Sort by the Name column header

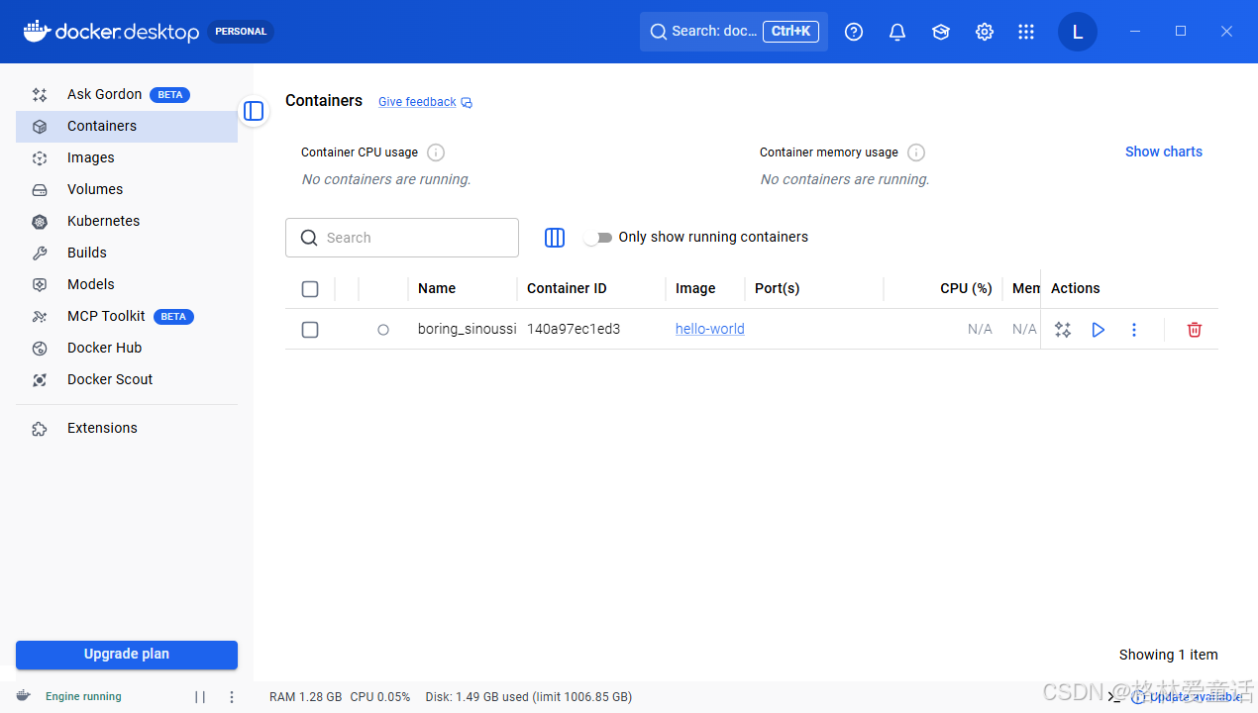437,289
